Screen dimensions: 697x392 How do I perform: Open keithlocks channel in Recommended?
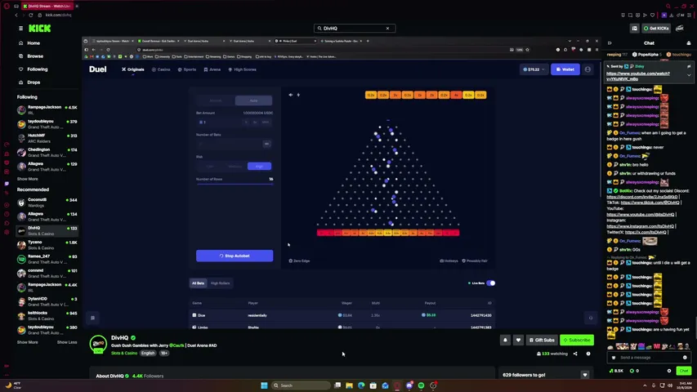pyautogui.click(x=47, y=315)
